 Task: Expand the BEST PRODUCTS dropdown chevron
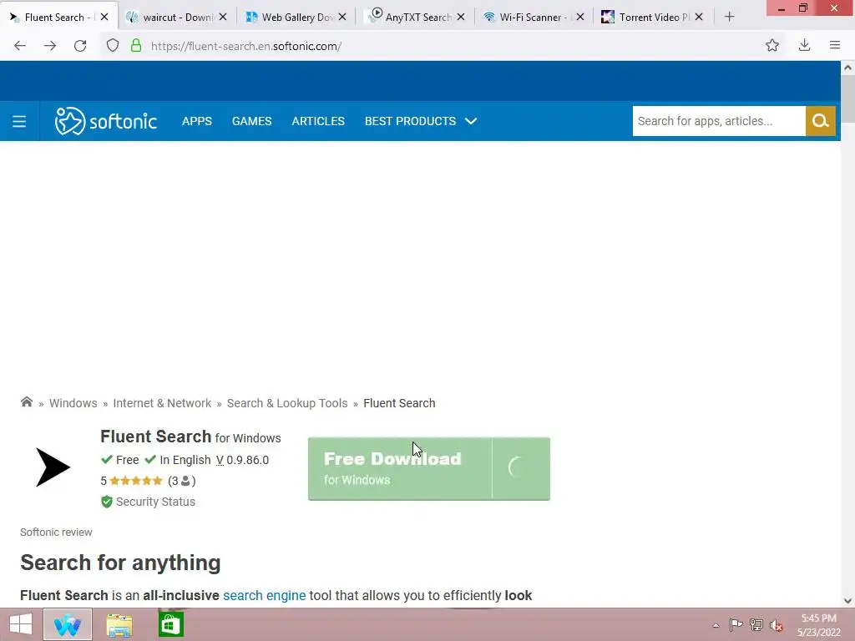[471, 121]
